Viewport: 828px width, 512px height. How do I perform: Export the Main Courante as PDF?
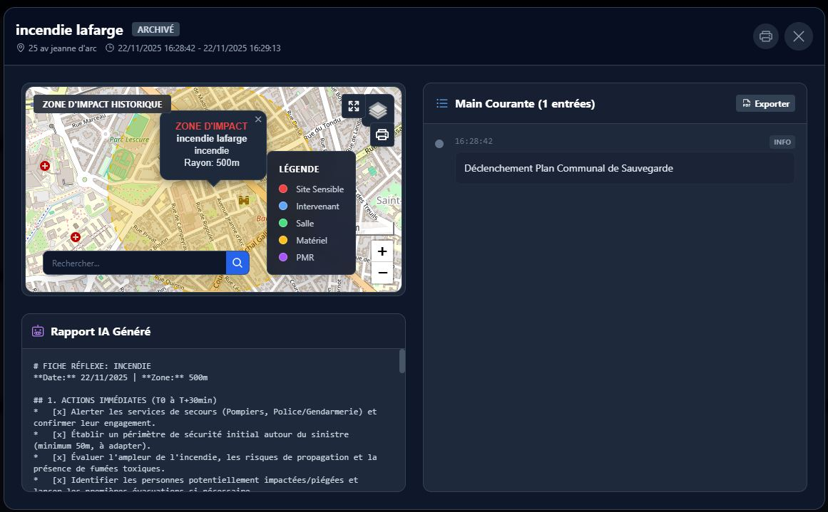pyautogui.click(x=765, y=103)
